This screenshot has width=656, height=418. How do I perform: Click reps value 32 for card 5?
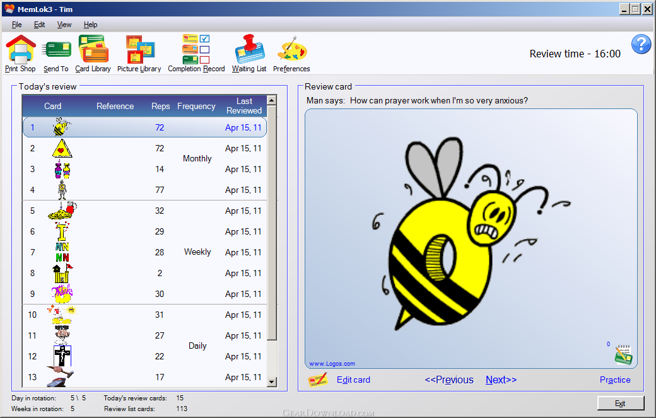[160, 211]
